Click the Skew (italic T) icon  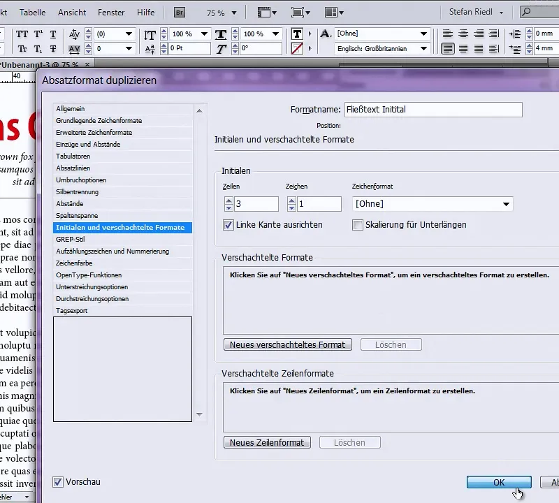(x=221, y=49)
